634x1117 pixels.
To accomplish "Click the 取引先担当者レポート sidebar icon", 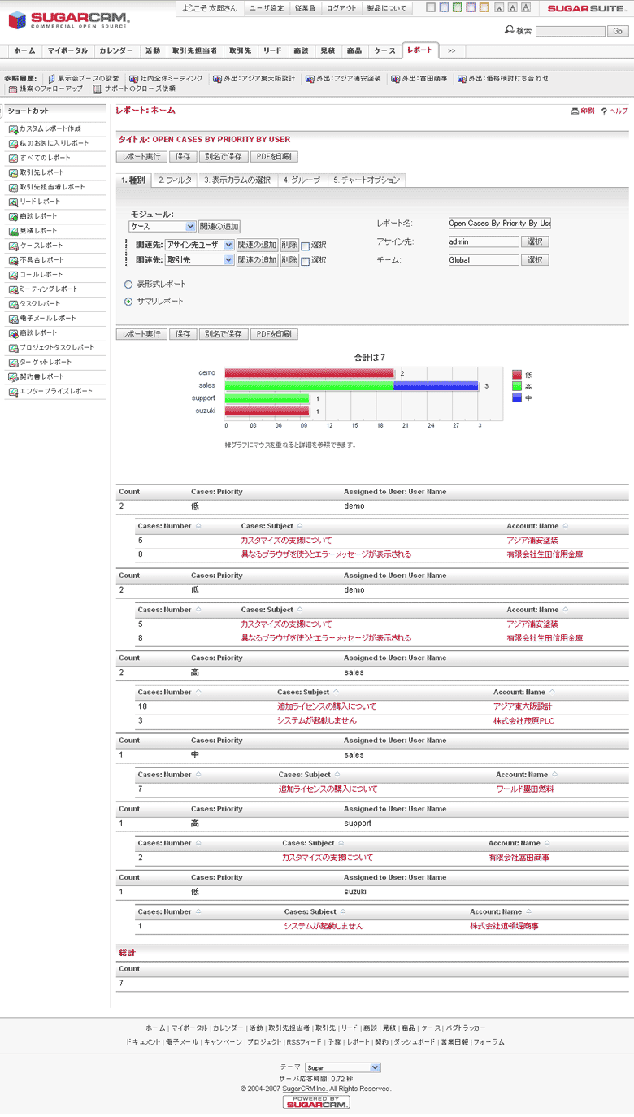I will click(x=14, y=187).
